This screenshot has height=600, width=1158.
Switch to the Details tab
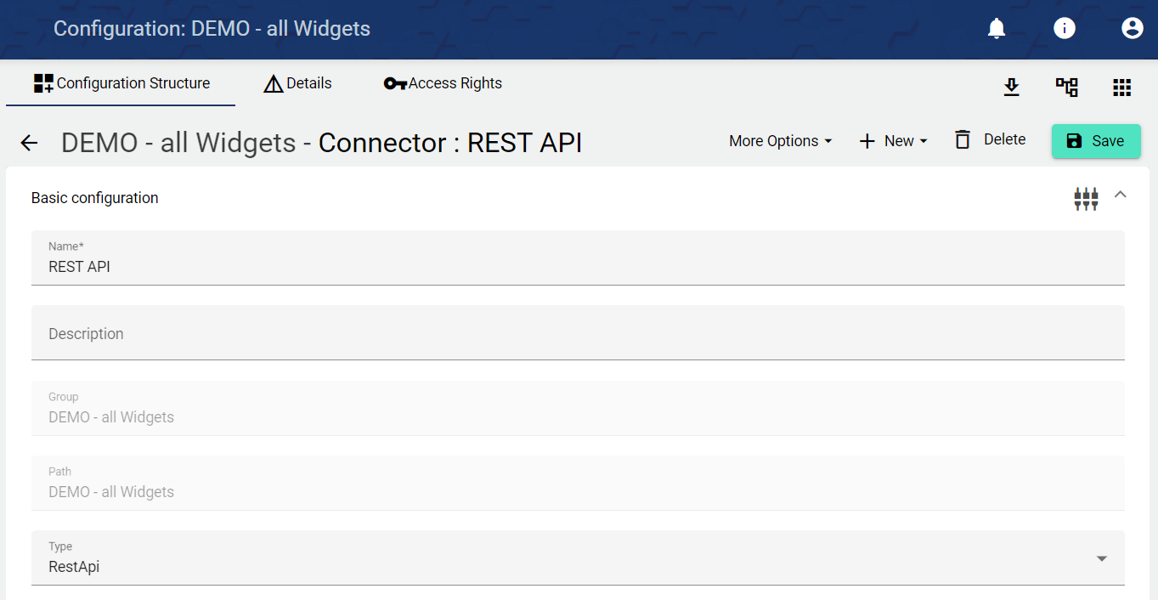pos(297,83)
